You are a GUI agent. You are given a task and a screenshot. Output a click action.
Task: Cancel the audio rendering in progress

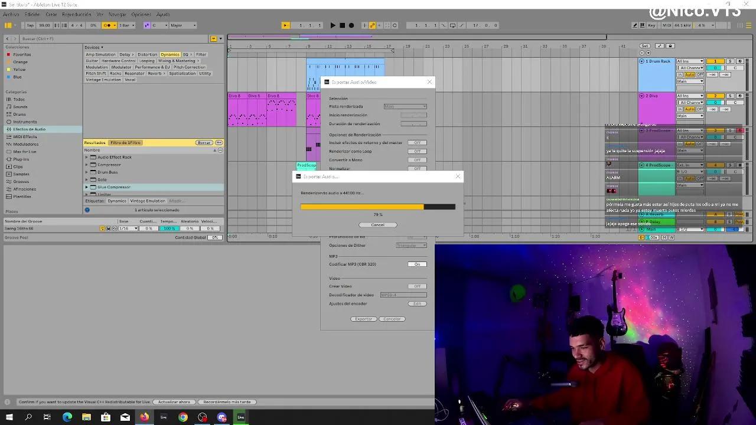(x=377, y=224)
